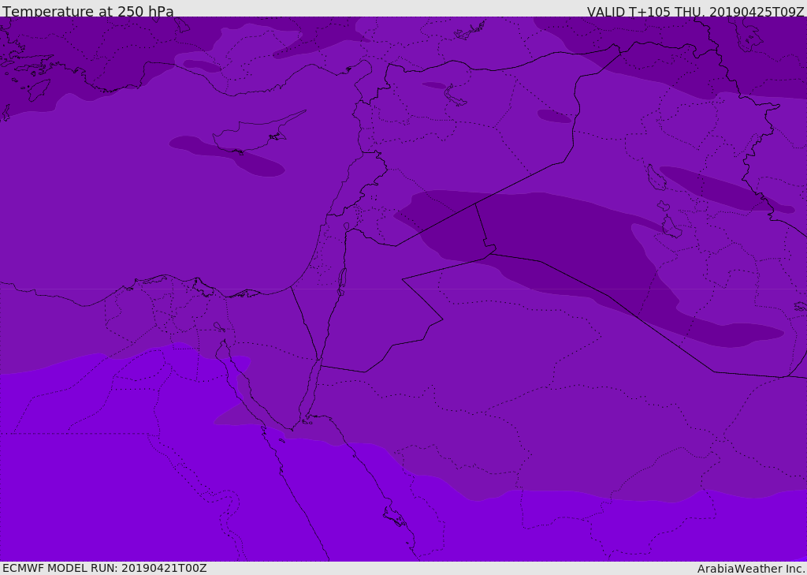Click the Sea of Galilee outline

click(x=346, y=227)
